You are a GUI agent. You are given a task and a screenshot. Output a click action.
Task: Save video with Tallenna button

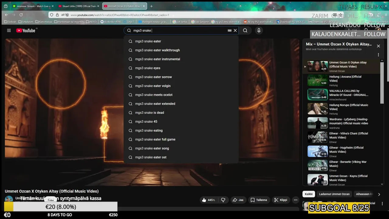[259, 200]
